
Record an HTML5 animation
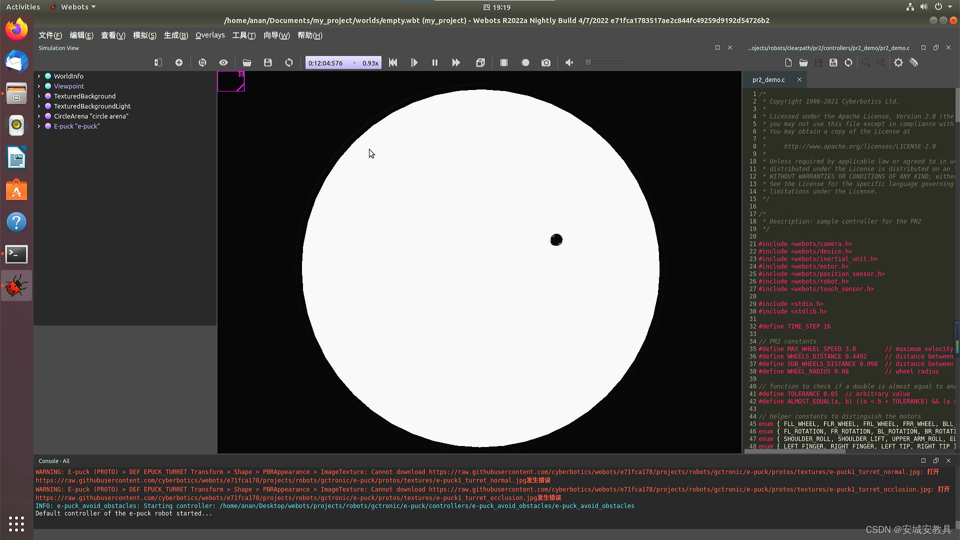pos(525,62)
